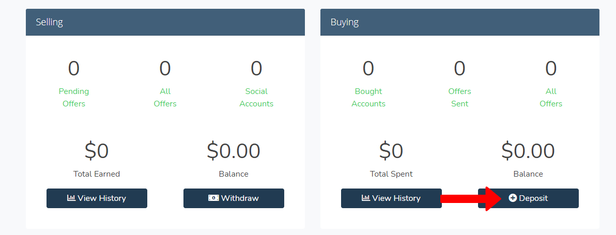Click the money bill icon on Withdraw
Screen dimensions: 616x235
[x=213, y=198]
